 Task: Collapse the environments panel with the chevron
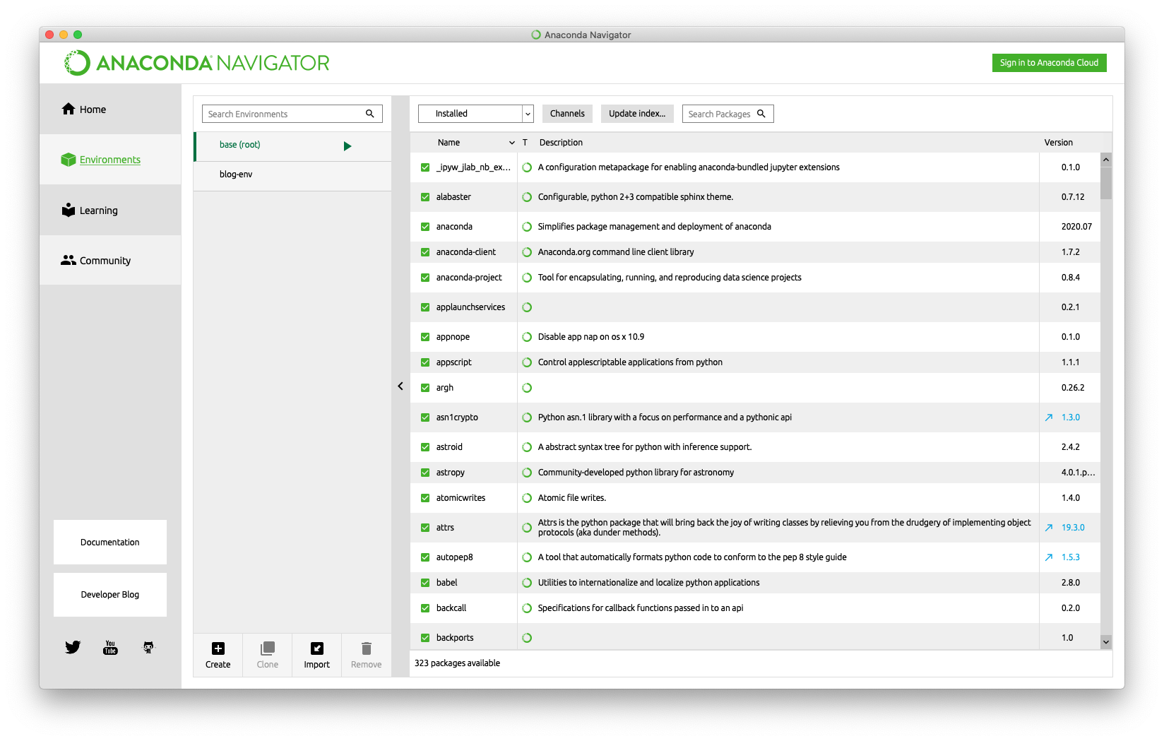point(400,386)
